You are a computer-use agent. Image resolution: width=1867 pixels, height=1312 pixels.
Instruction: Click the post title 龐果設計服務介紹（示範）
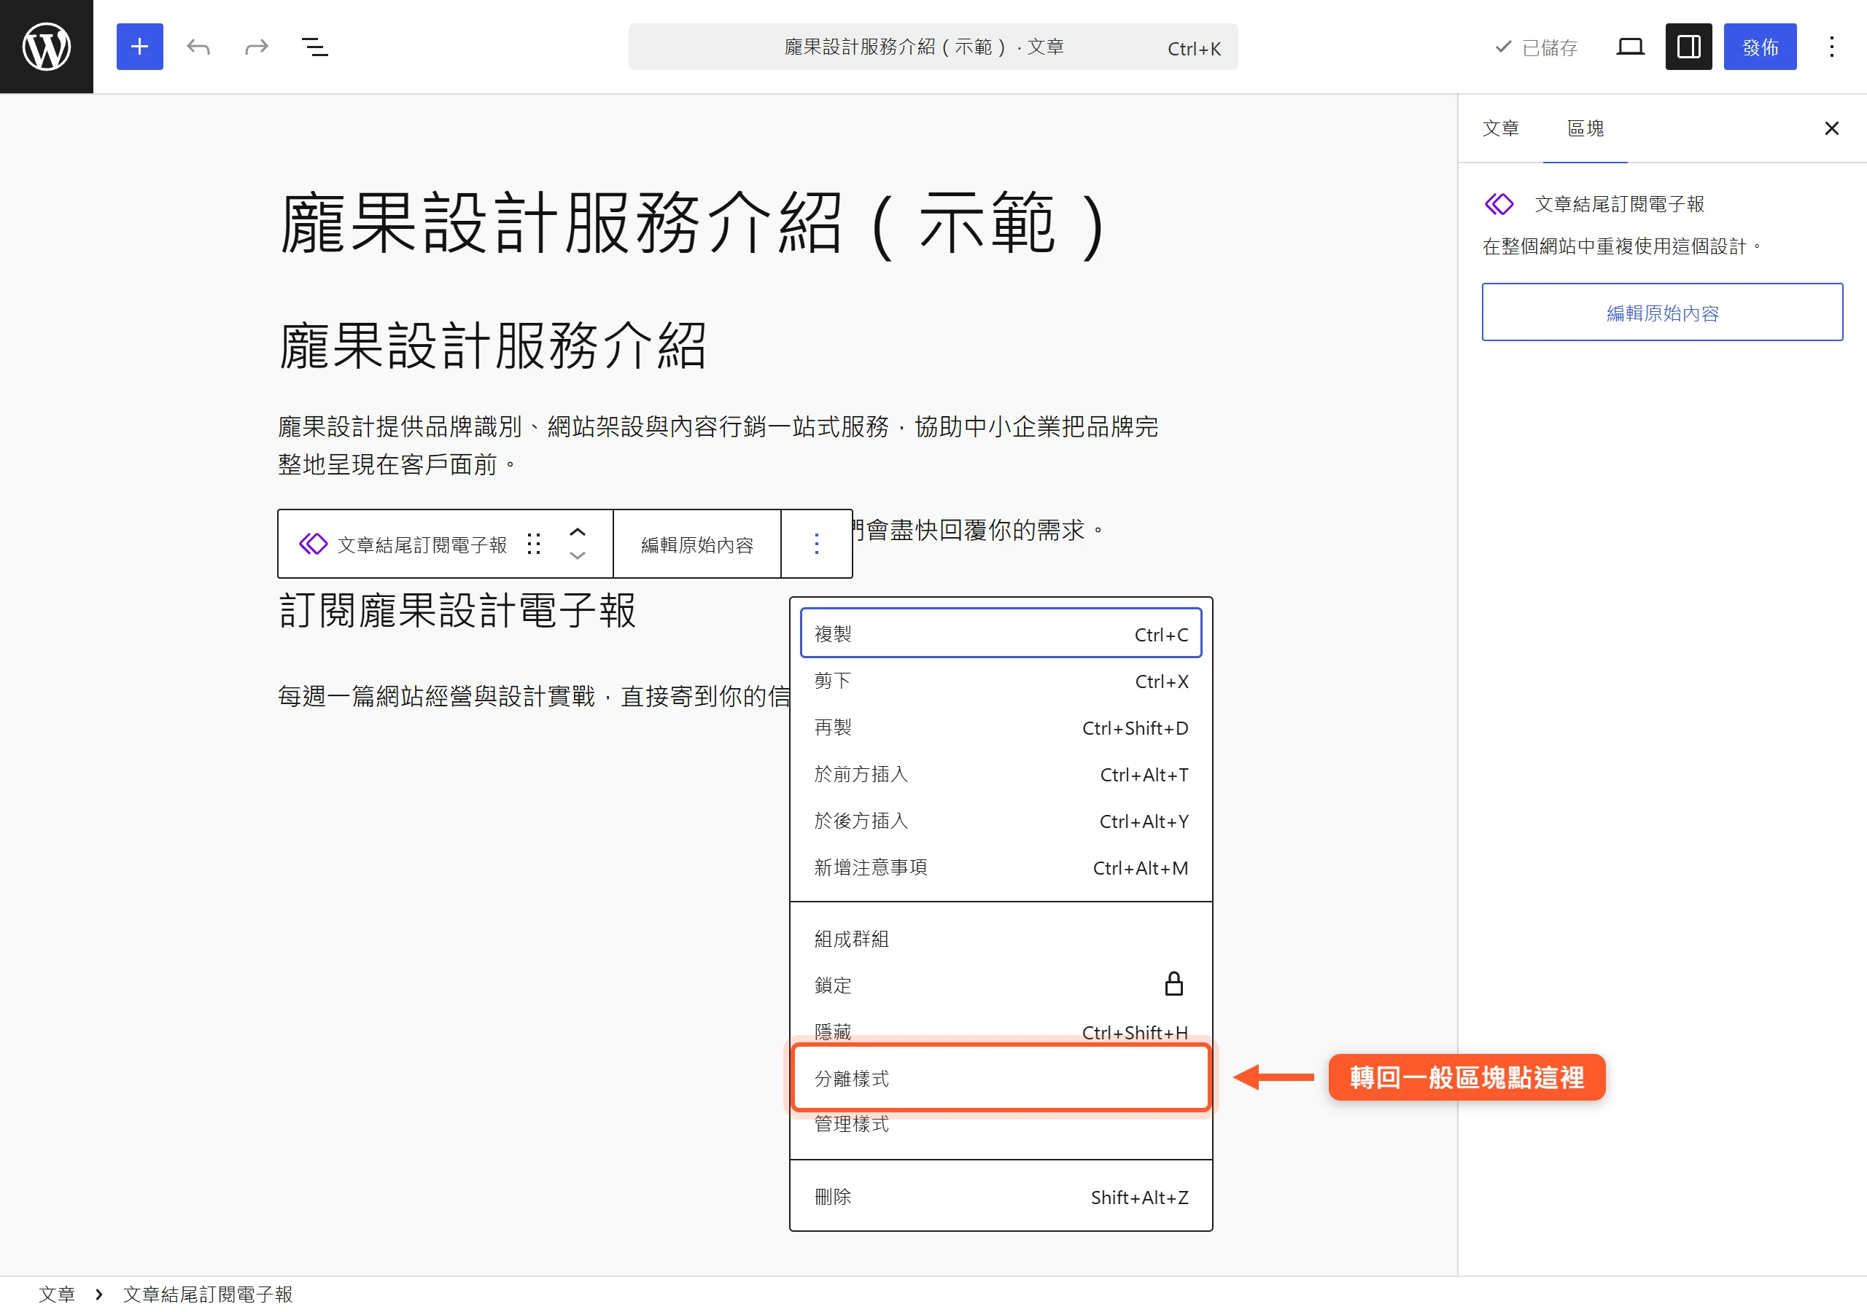pyautogui.click(x=693, y=224)
